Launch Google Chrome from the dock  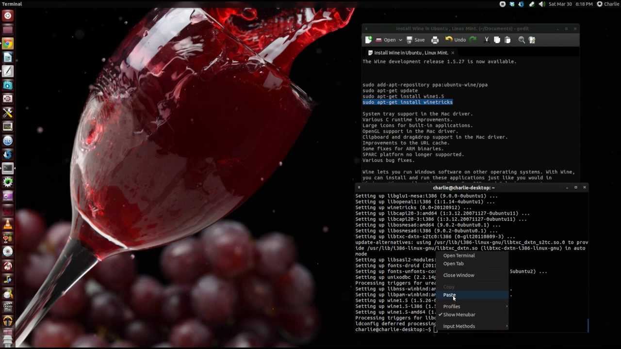pyautogui.click(x=8, y=44)
